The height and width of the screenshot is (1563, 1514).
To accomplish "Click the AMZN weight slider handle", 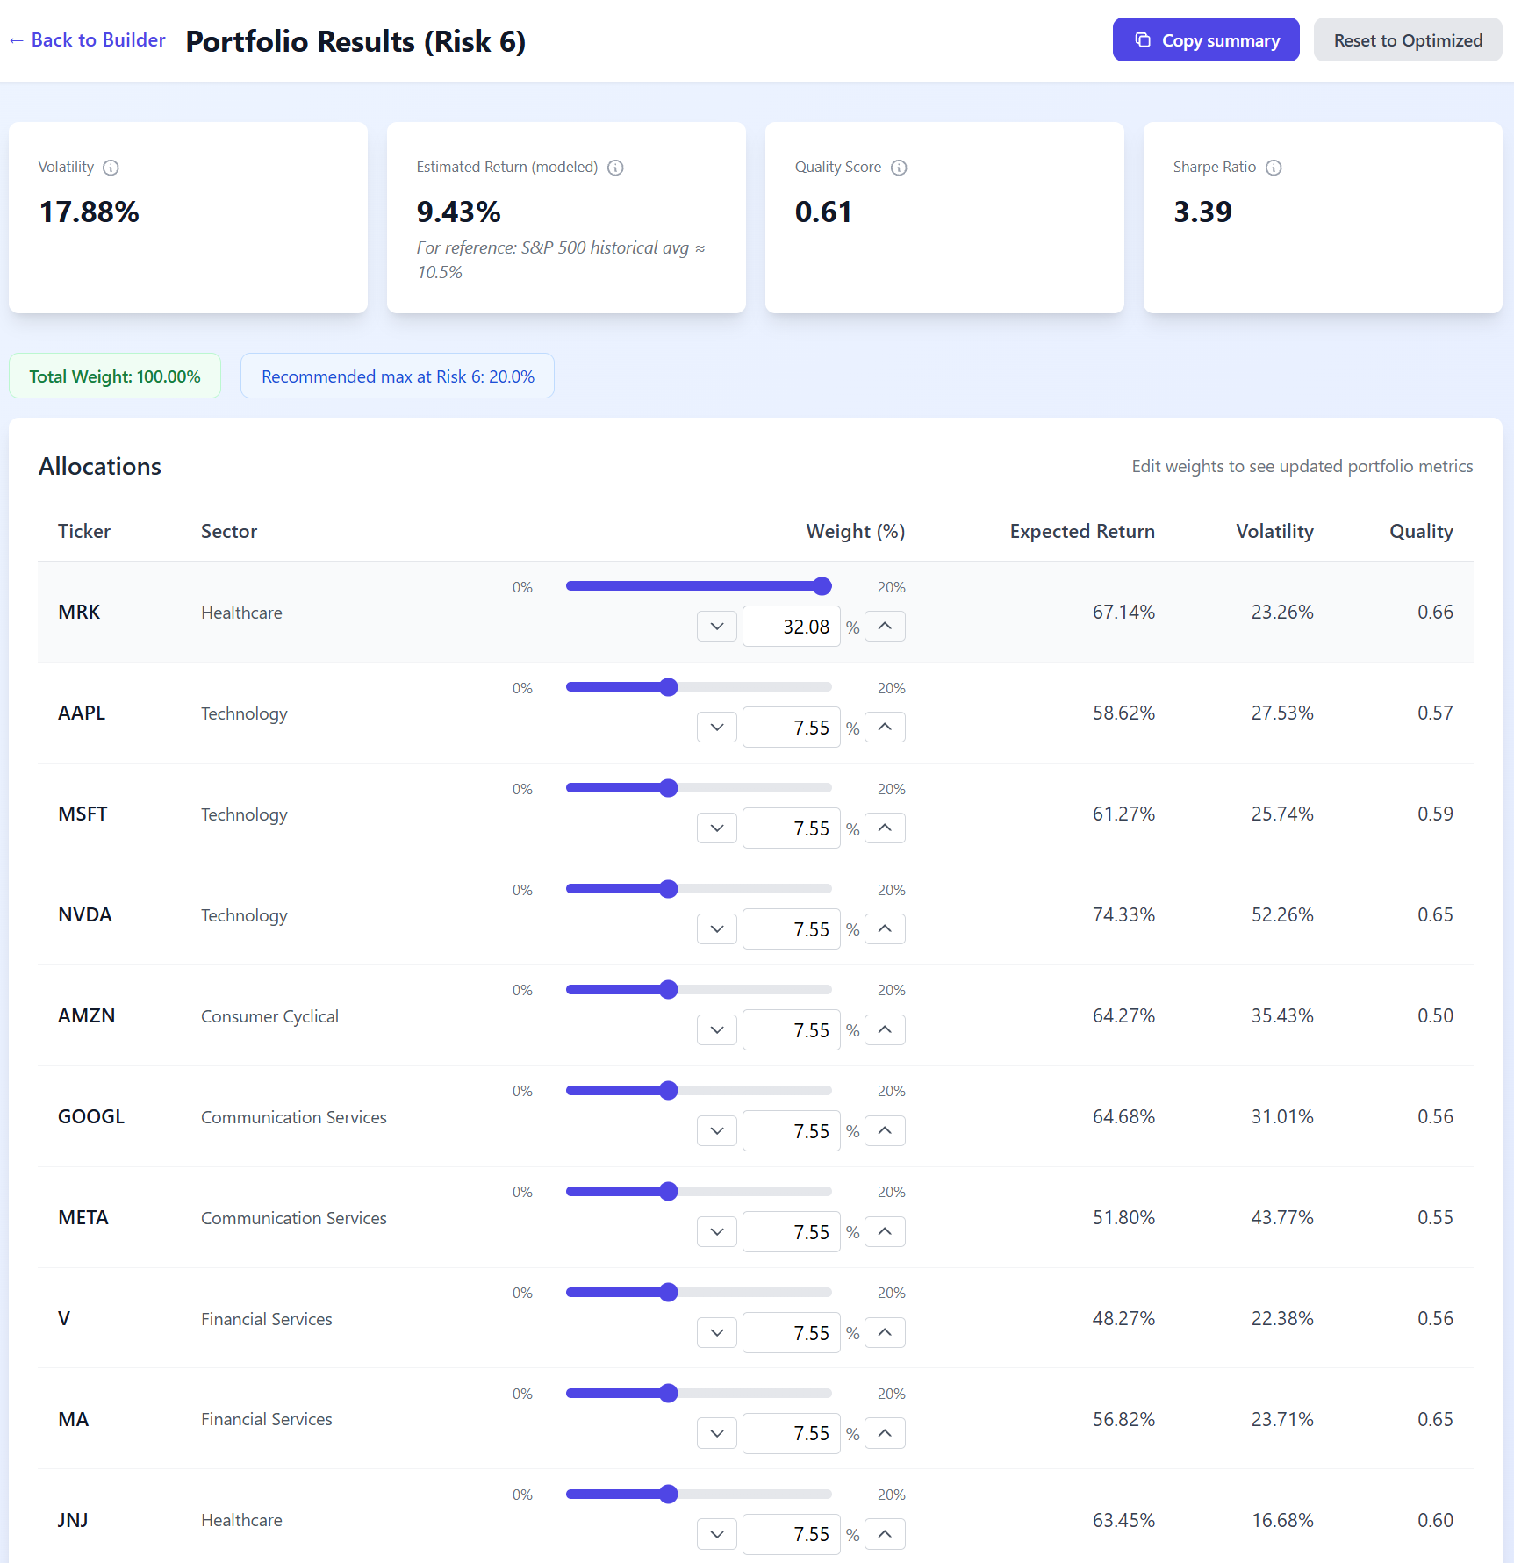I will (669, 989).
